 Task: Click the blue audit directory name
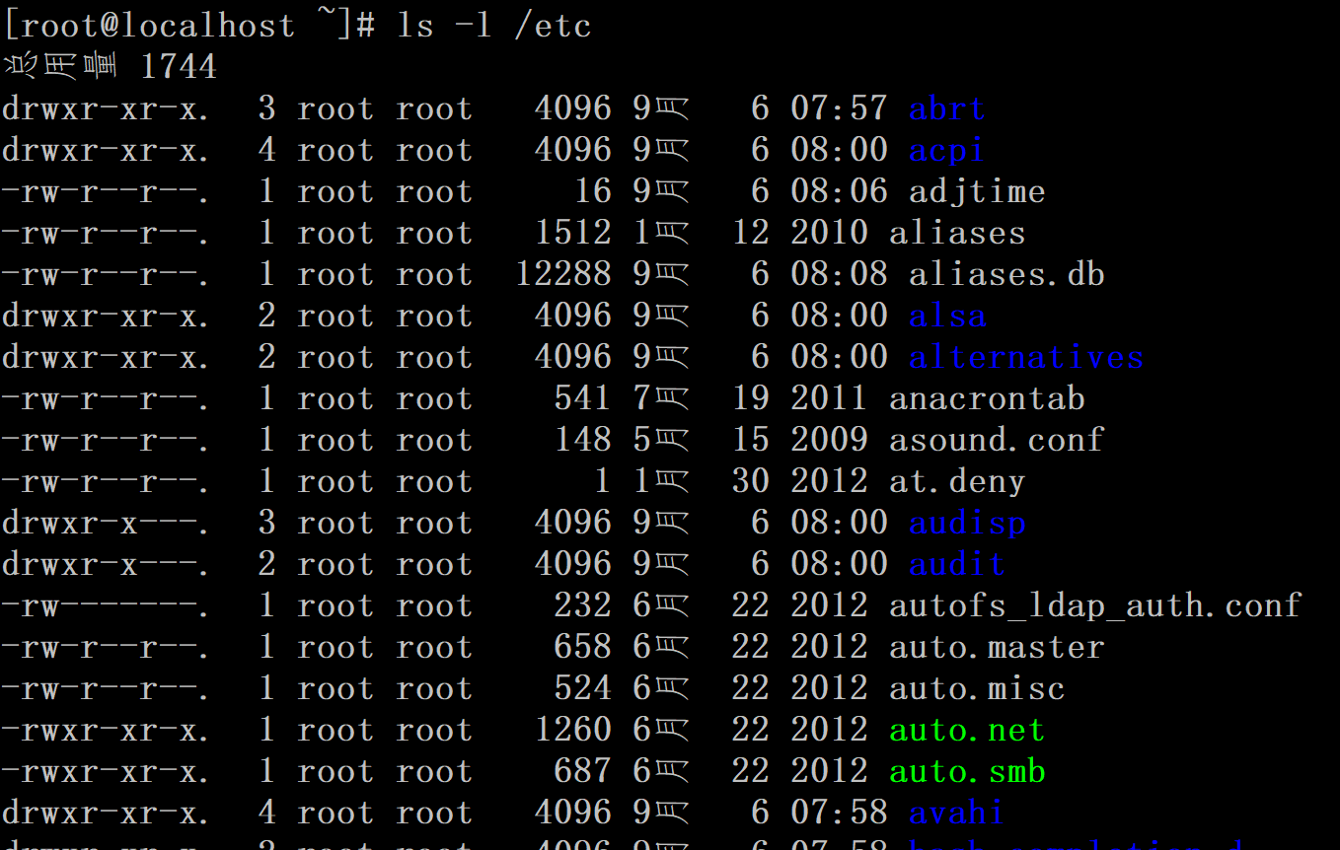coord(957,564)
